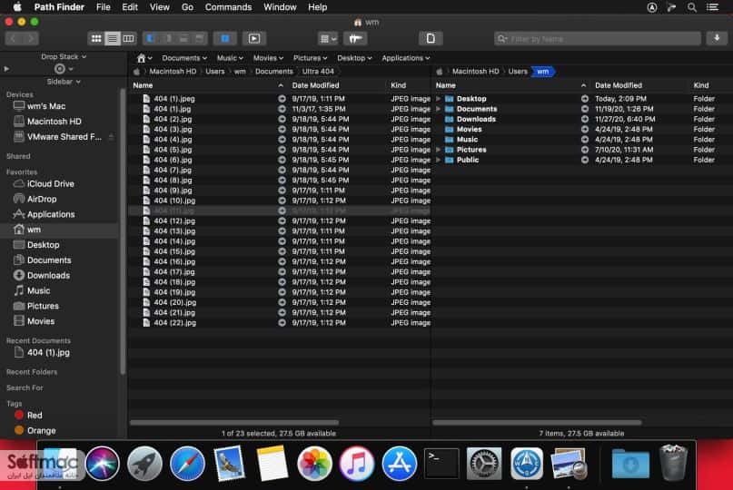Click the new document toolbar icon
Viewport: 733px width, 490px height.
click(x=431, y=39)
